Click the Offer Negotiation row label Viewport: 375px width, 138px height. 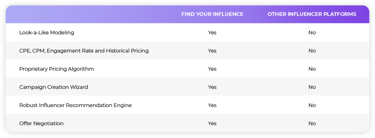41,123
